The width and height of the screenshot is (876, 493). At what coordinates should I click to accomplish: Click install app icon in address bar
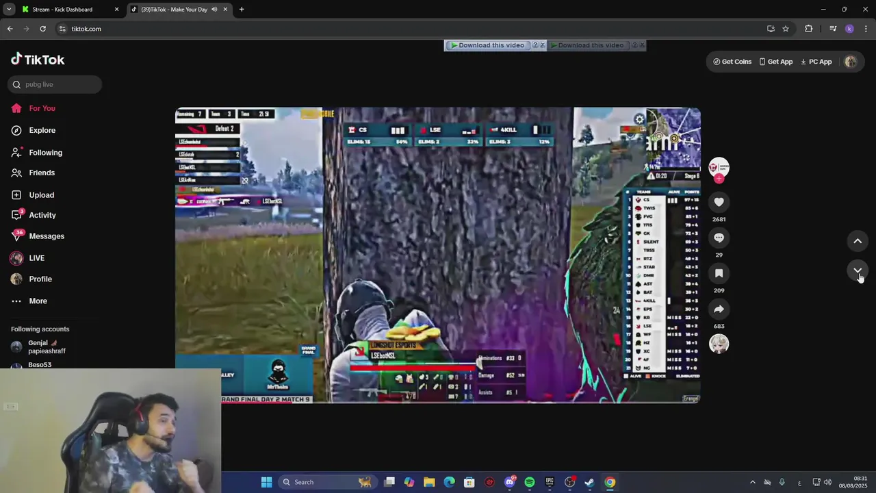pos(771,29)
